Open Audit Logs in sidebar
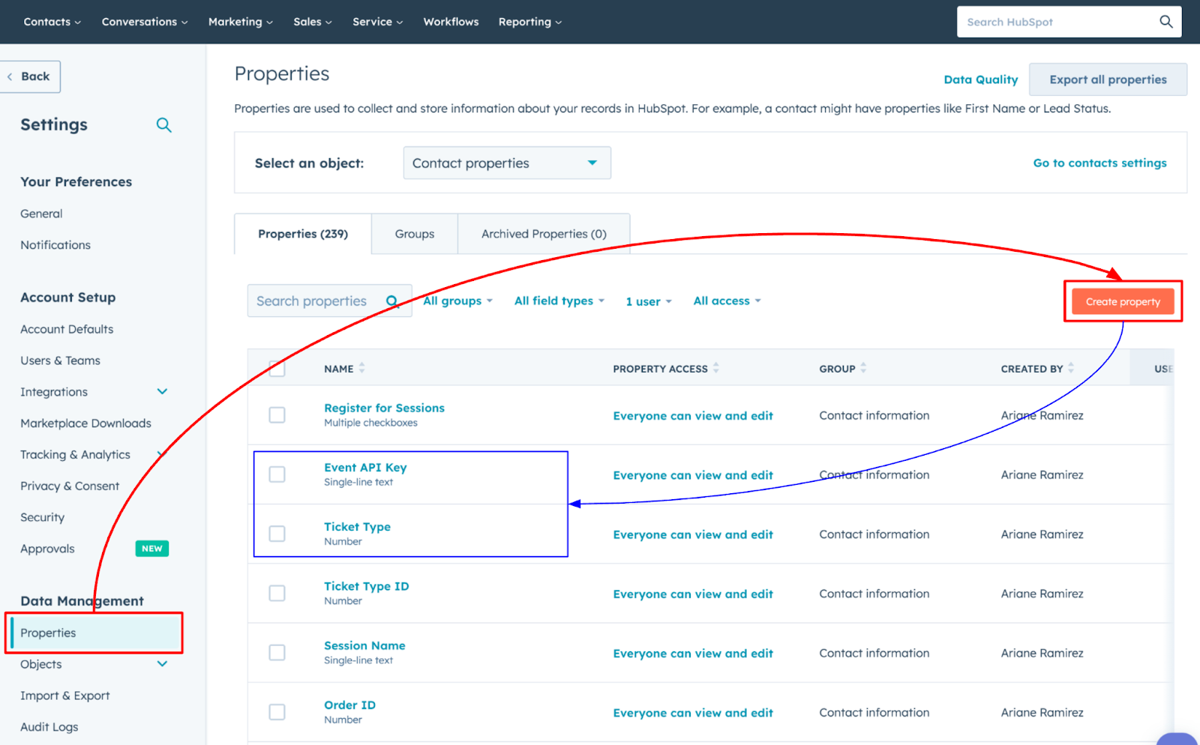The height and width of the screenshot is (745, 1200). pos(49,727)
